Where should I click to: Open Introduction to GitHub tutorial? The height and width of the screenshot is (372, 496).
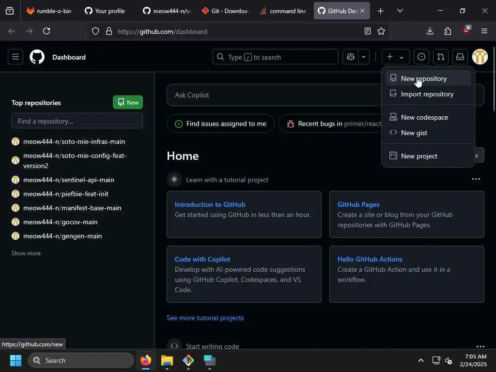tap(210, 204)
